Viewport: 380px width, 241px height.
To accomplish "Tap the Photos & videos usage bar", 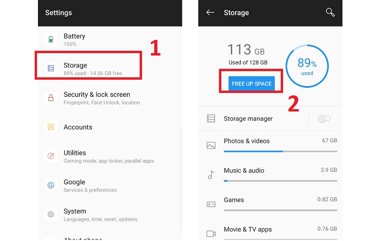I will point(280,151).
